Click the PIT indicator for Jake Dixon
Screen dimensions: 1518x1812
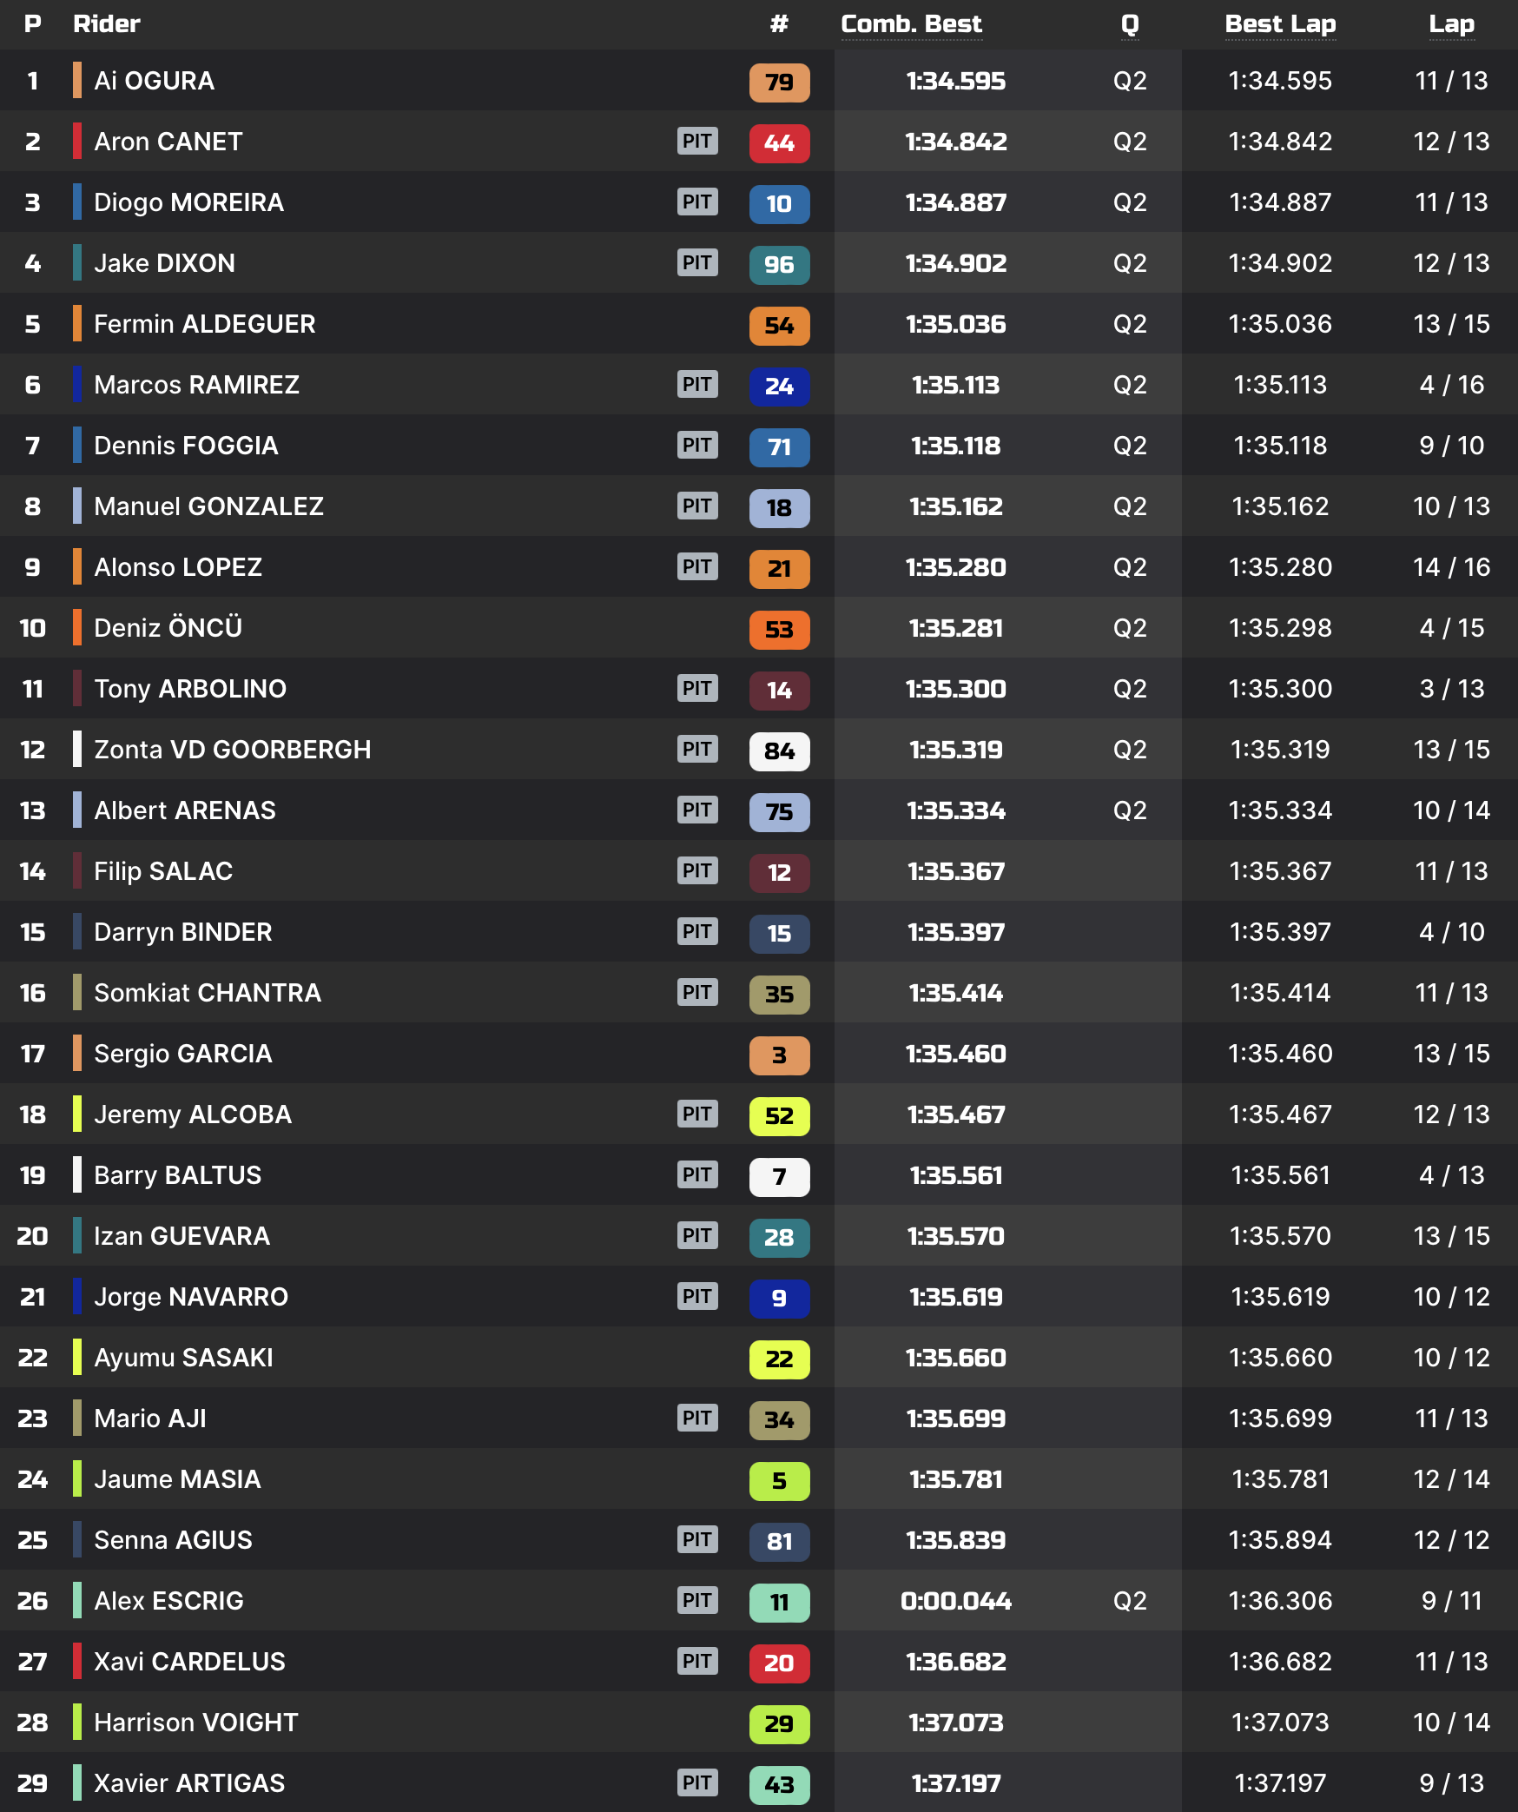(x=697, y=262)
